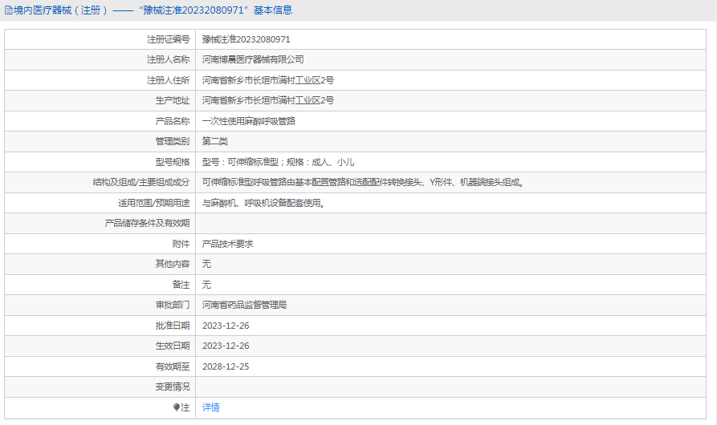Click the 注册证编号 row label
Image resolution: width=717 pixels, height=425 pixels.
(169, 40)
